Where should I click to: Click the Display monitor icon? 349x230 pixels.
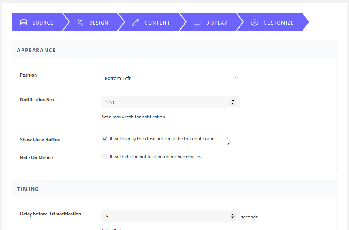(197, 22)
